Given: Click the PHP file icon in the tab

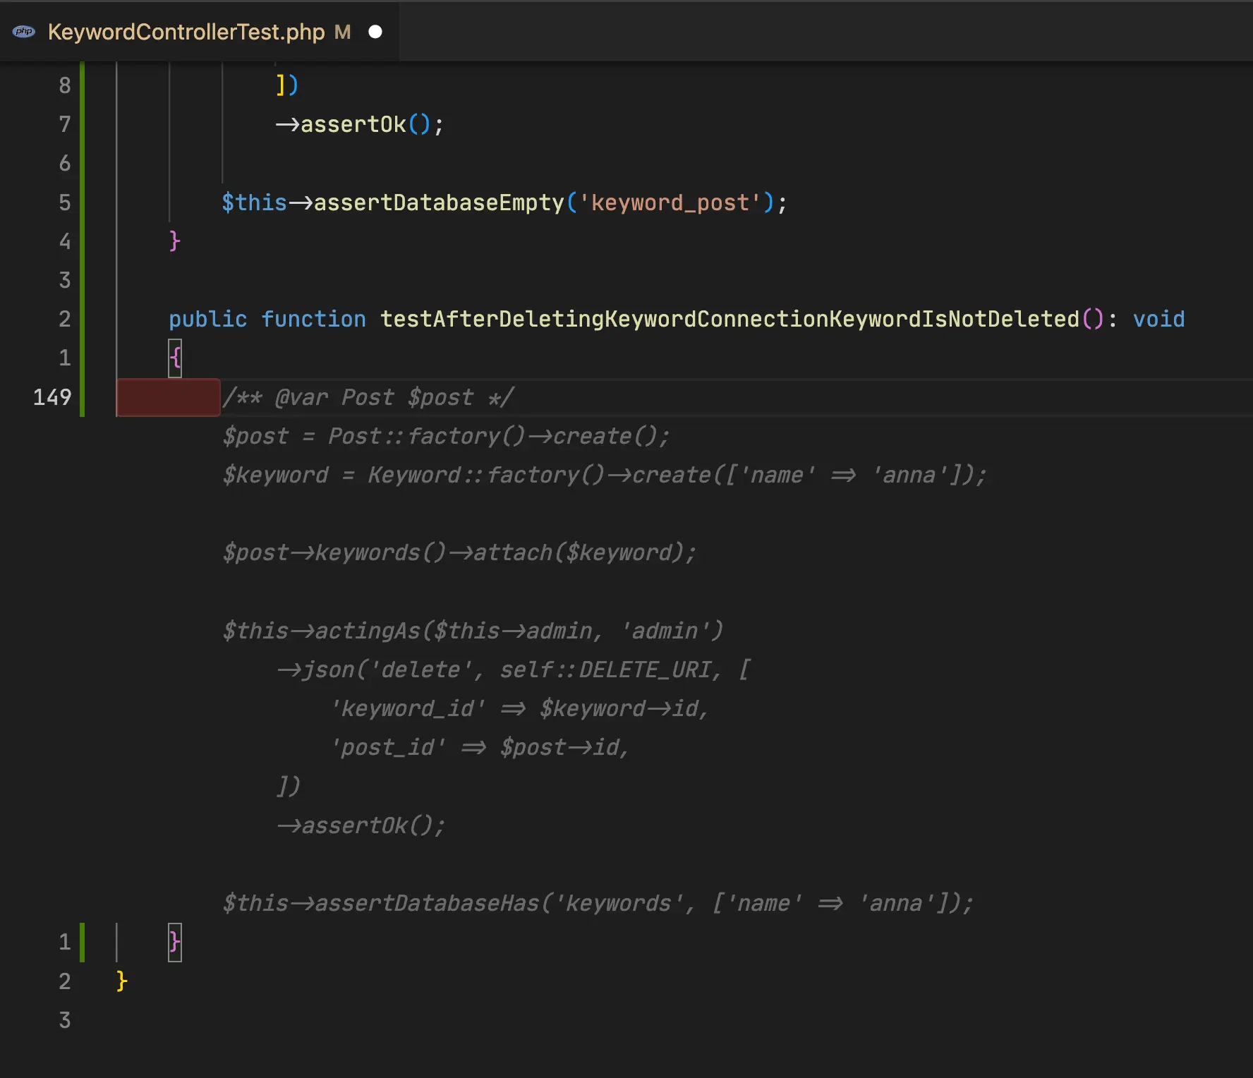Looking at the screenshot, I should pos(24,32).
